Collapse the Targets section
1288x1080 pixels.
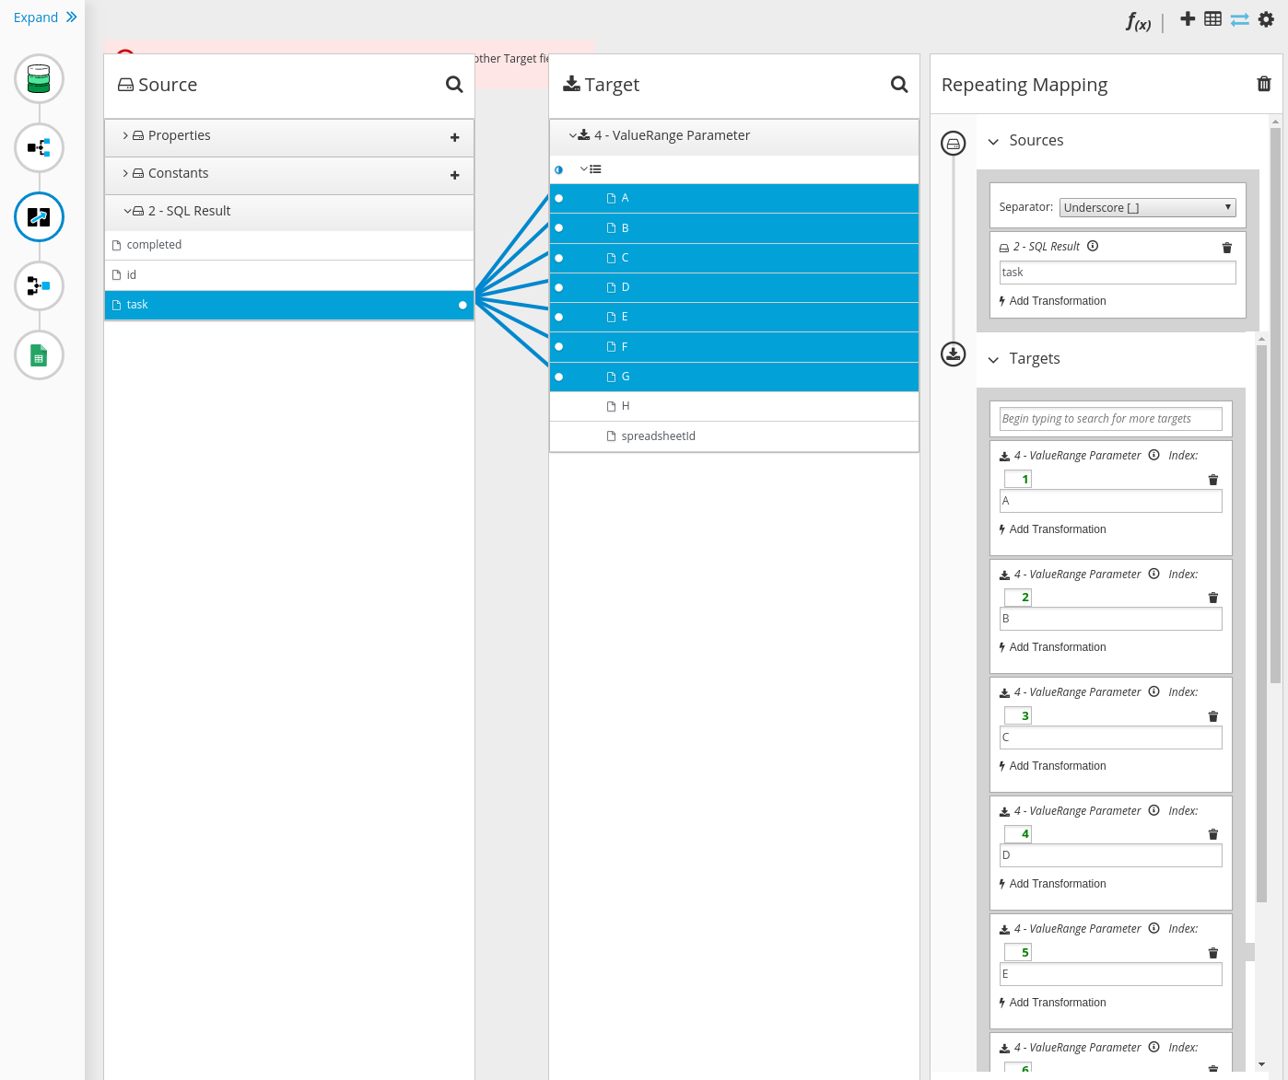click(x=993, y=360)
